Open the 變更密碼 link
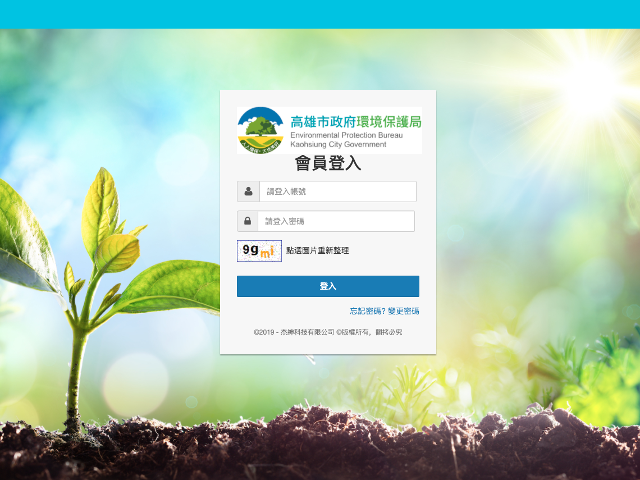Image resolution: width=640 pixels, height=480 pixels. (x=404, y=311)
